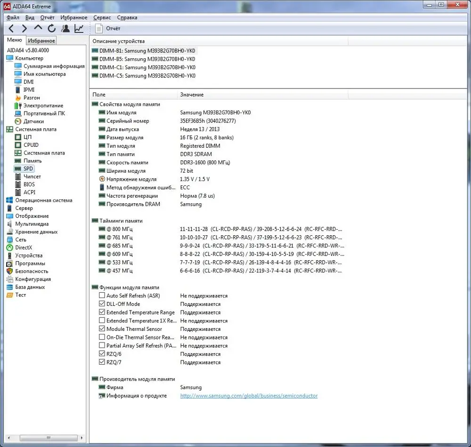Go forward with the right arrow toolbar icon
This screenshot has width=471, height=447.
click(24, 29)
